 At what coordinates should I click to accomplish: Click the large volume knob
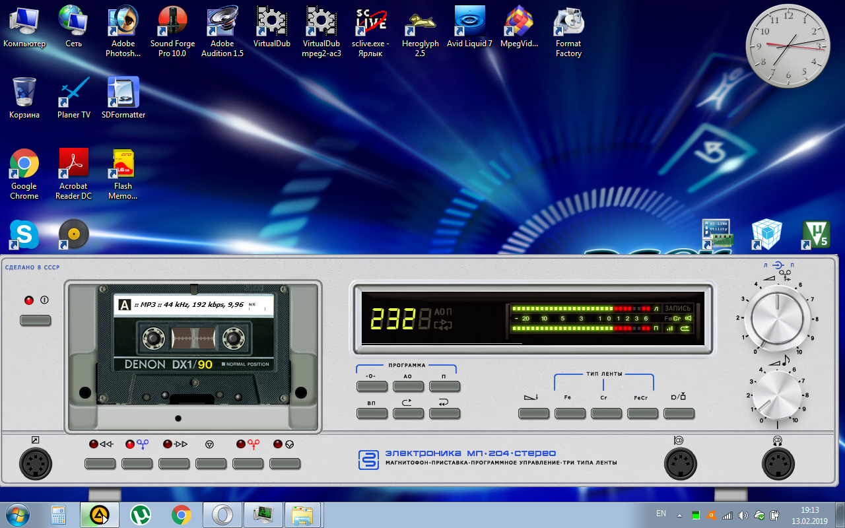[777, 318]
